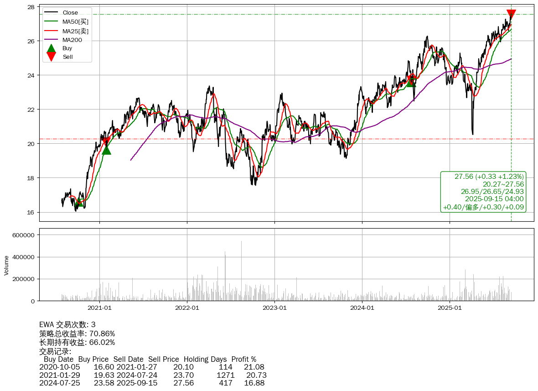
Task: Click the red Sell triangle near January 2021
Action: tap(106, 141)
